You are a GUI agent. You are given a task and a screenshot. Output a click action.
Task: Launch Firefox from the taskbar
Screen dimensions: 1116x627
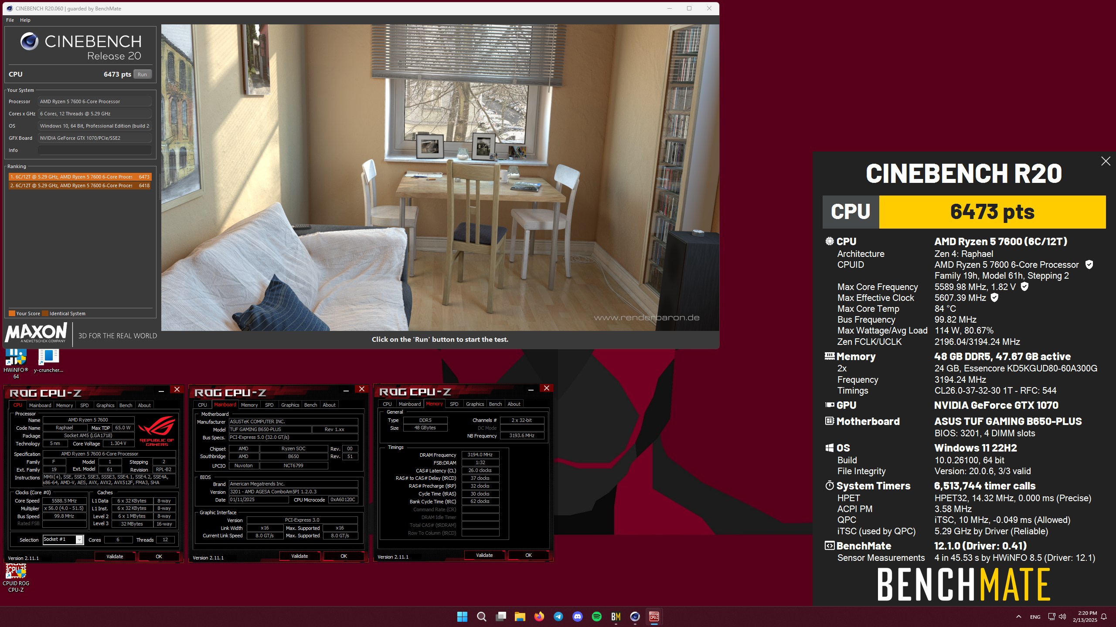coord(539,617)
